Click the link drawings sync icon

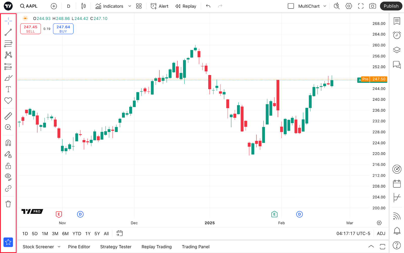(x=8, y=188)
